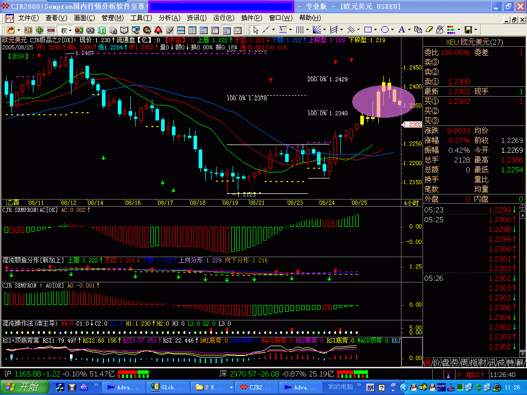Expand the rectangle tool dropdown arrow
This screenshot has width=527, height=395.
tap(375, 30)
